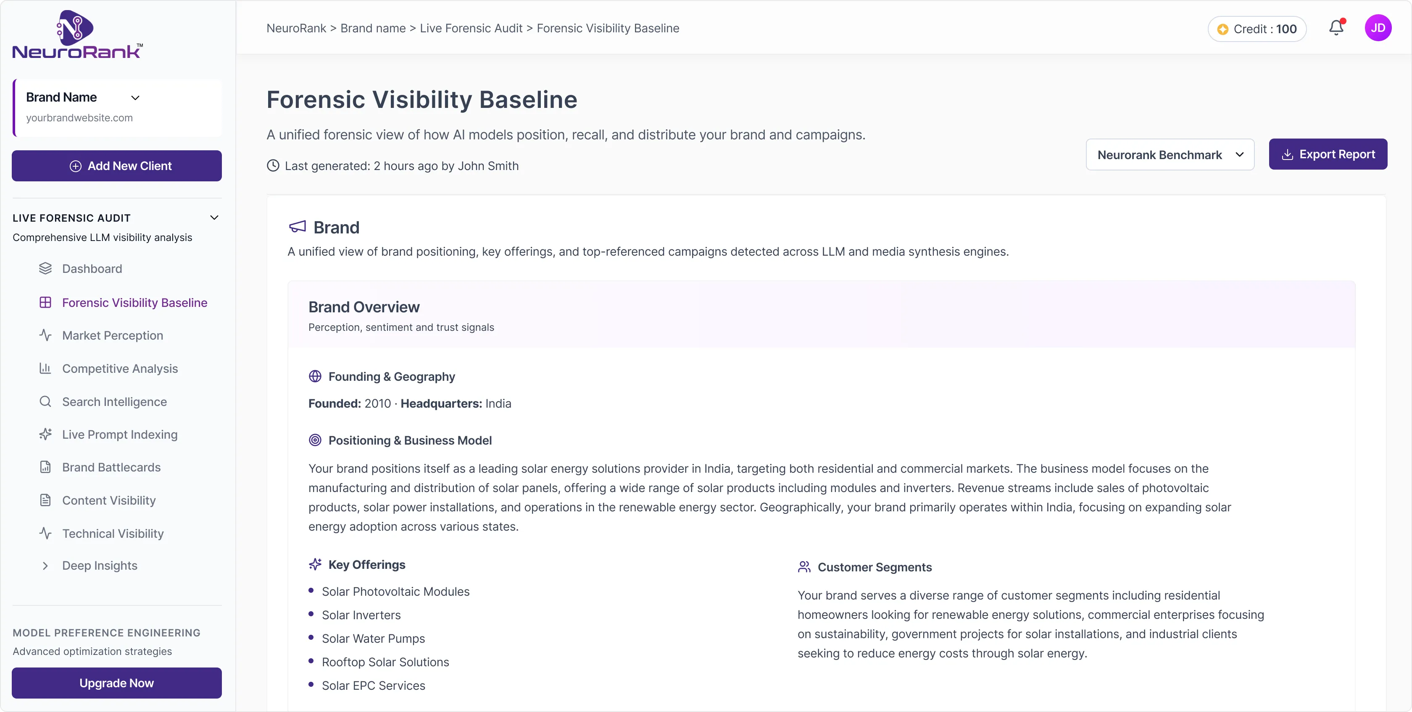
Task: Click the Export Report button
Action: (x=1328, y=154)
